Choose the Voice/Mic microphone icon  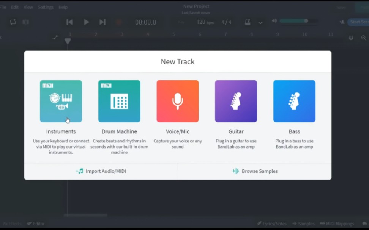(177, 101)
